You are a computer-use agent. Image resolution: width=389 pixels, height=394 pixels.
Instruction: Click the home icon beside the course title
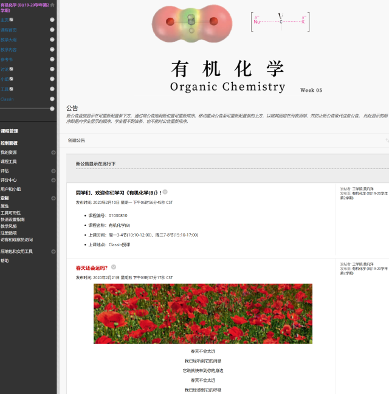(x=52, y=5)
